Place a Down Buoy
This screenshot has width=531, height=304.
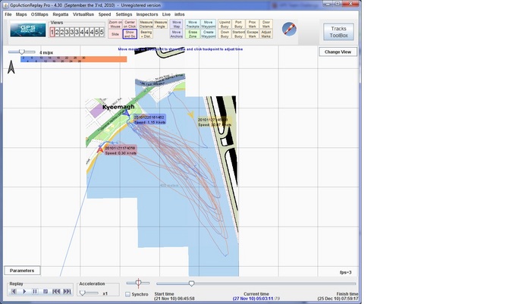click(225, 34)
